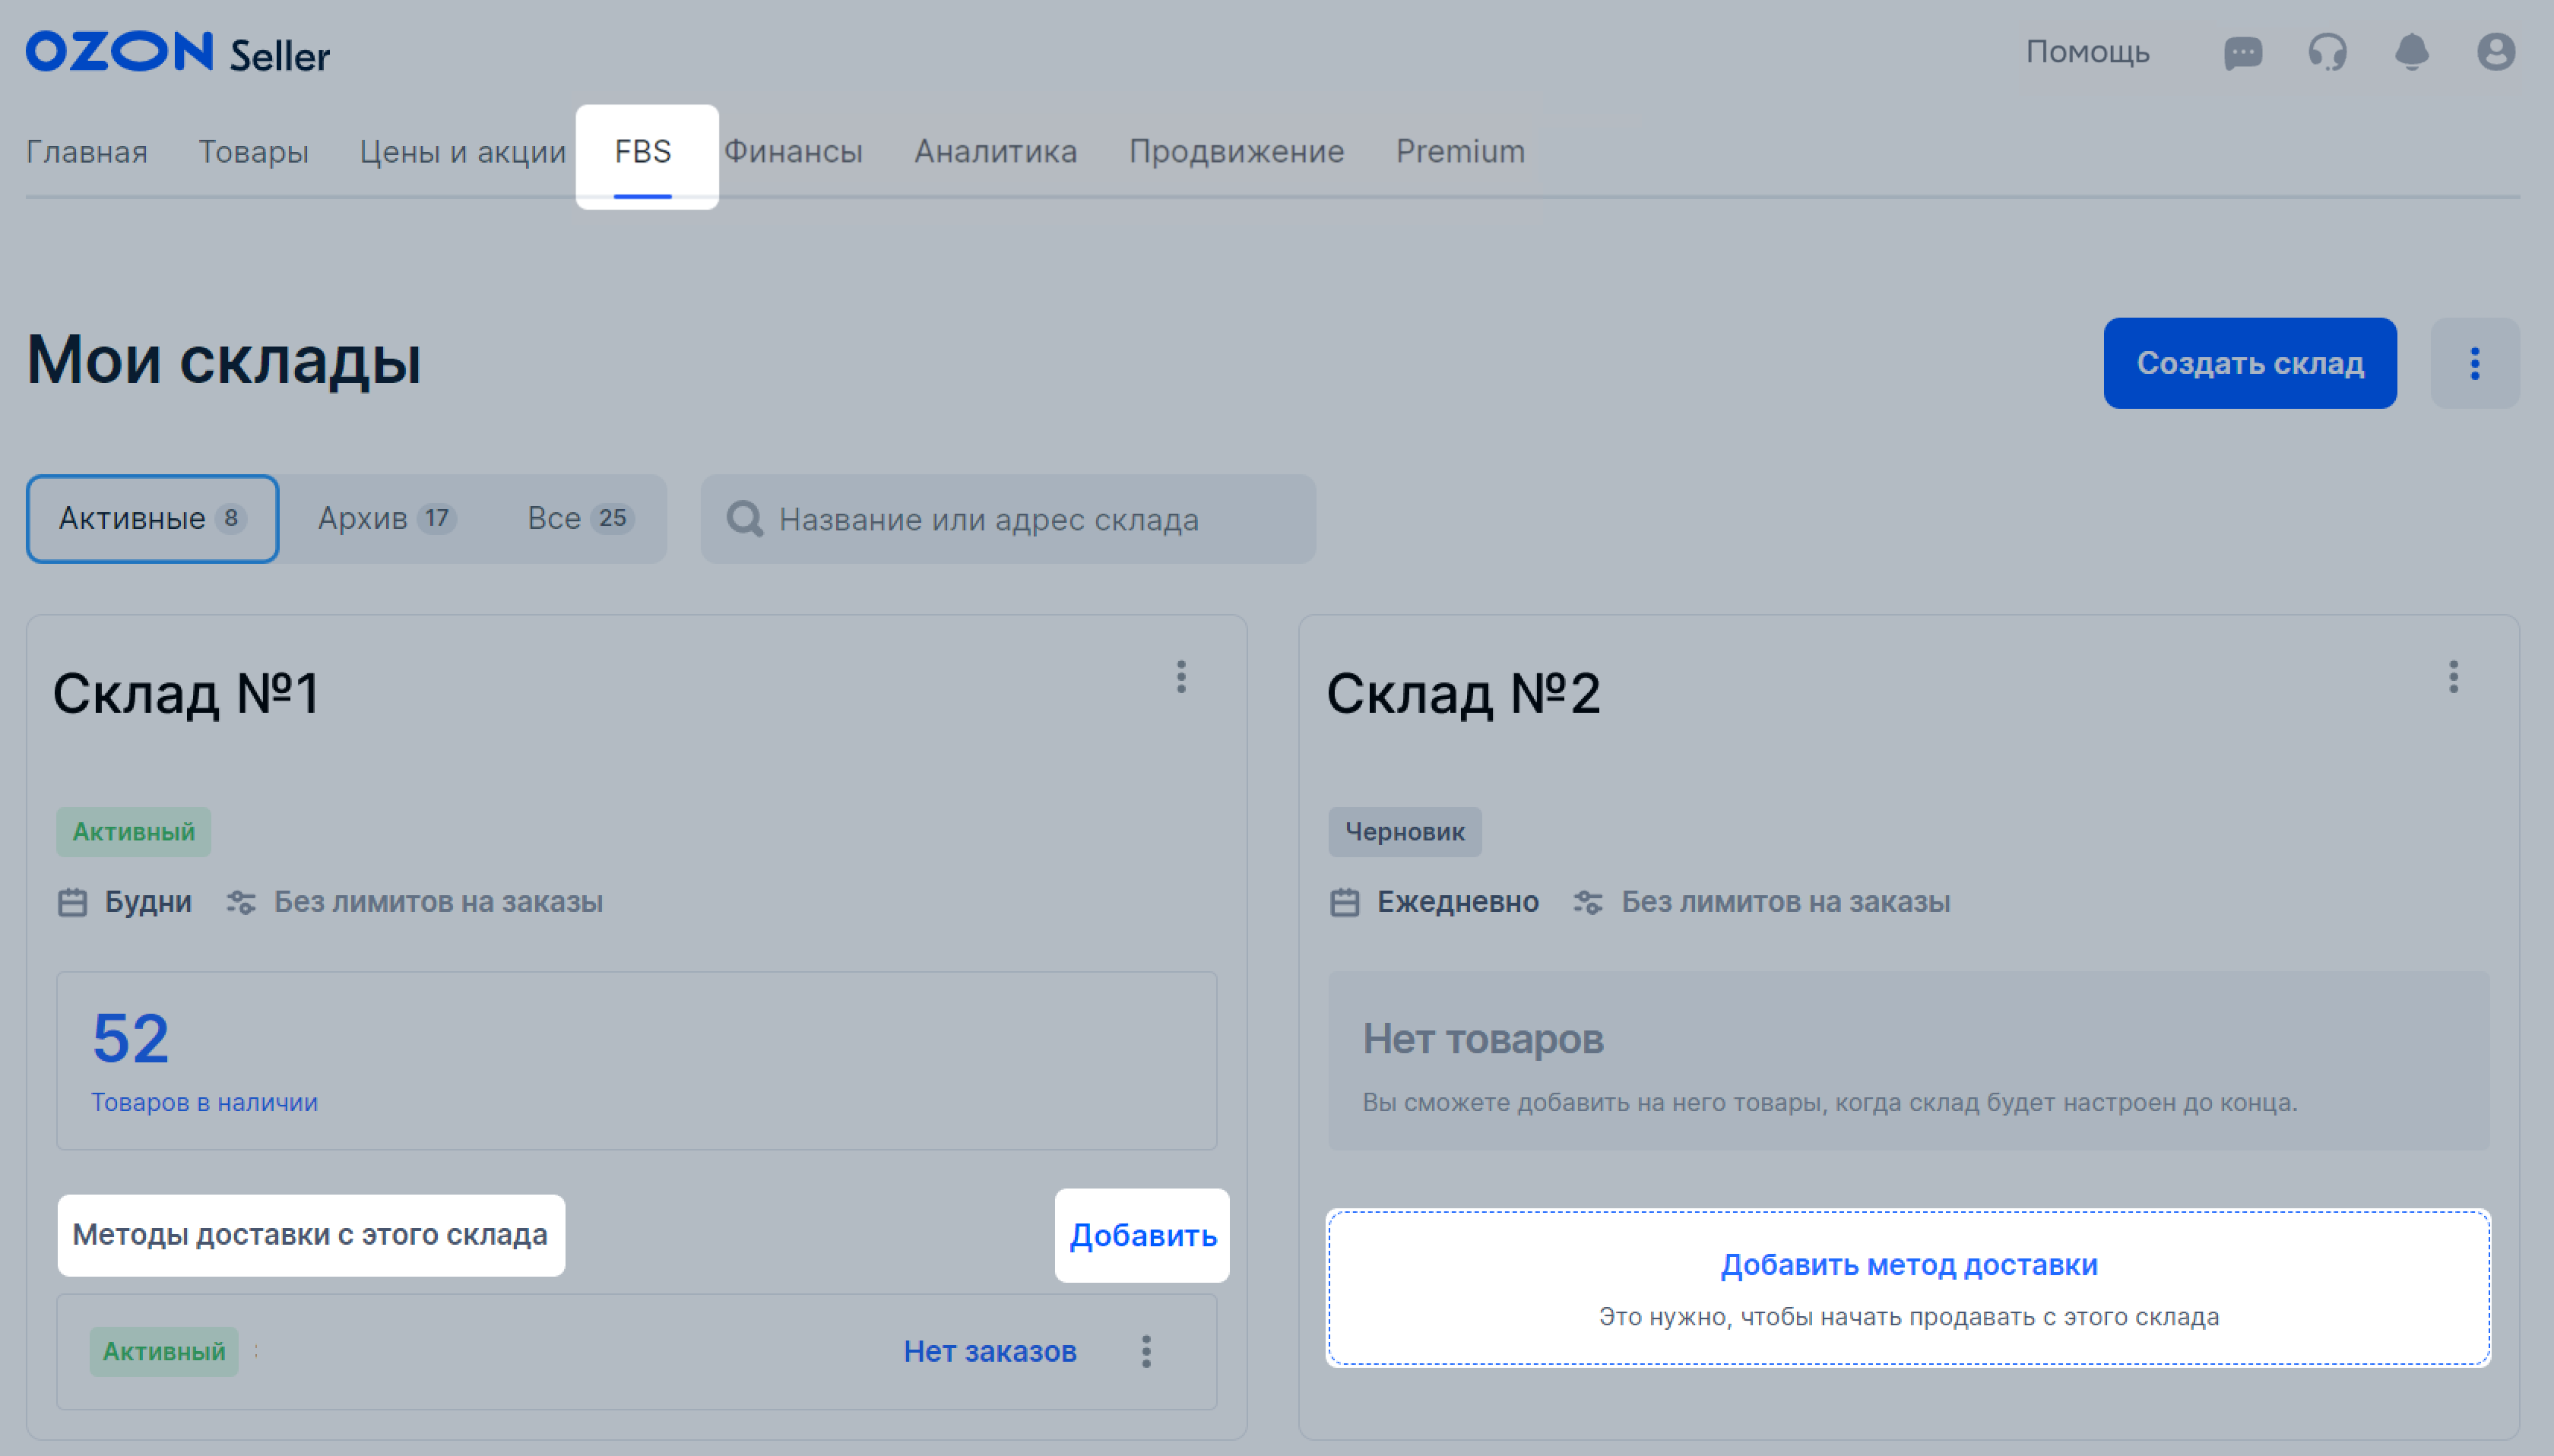
Task: Click the Помощь link
Action: [x=2088, y=52]
